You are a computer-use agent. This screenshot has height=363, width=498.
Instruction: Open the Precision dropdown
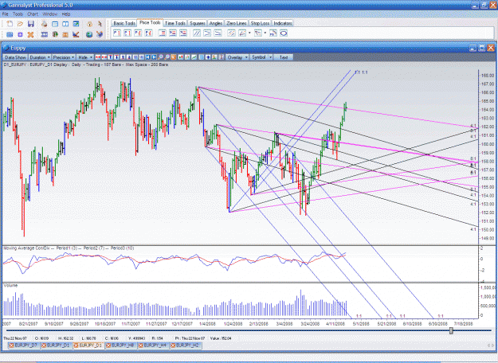coord(64,57)
